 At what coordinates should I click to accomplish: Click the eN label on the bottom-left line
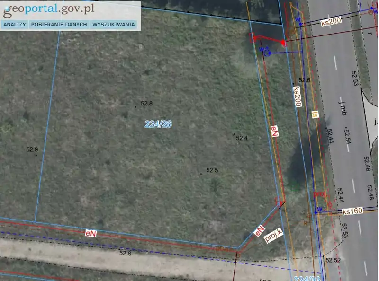(90, 233)
